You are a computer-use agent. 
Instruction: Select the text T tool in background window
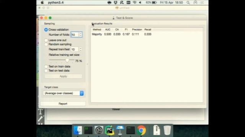(x=41, y=112)
